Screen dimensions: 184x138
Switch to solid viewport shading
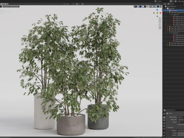click(152, 7)
